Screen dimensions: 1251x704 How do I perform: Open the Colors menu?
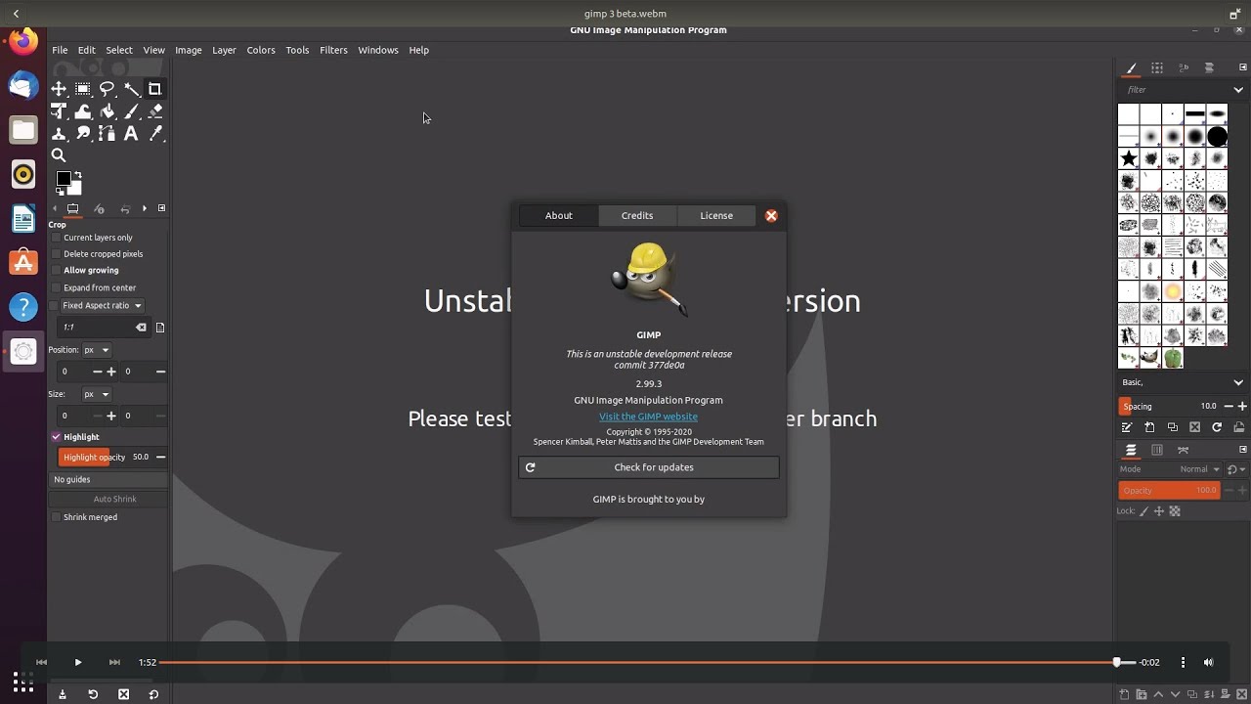coord(261,50)
